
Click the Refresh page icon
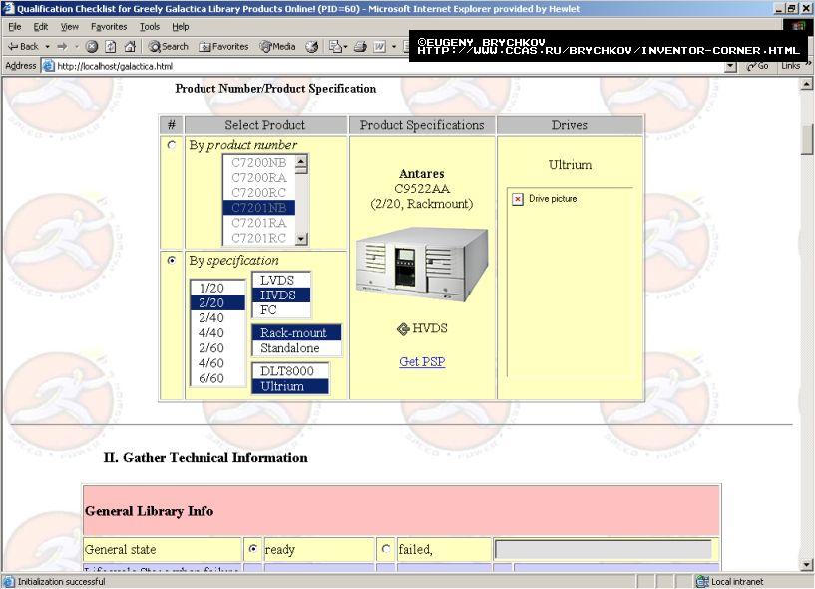[x=110, y=47]
